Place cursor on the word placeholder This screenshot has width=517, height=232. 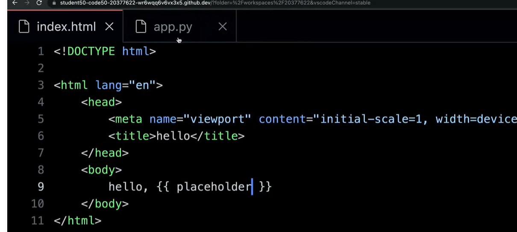(214, 187)
